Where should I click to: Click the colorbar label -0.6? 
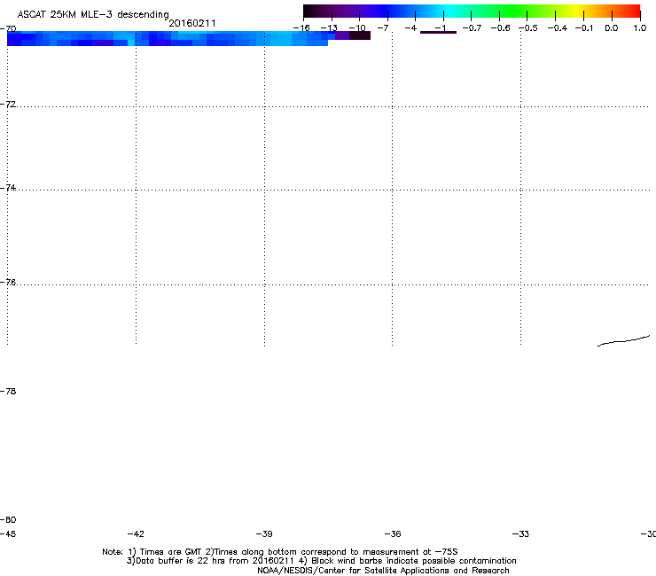tap(500, 28)
